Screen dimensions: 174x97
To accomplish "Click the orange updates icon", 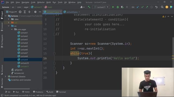I will coord(167,7).
